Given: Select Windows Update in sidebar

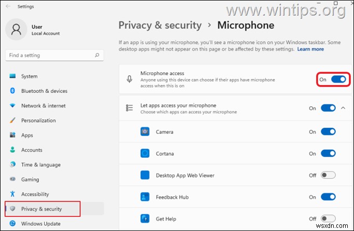Looking at the screenshot, I should (x=40, y=224).
